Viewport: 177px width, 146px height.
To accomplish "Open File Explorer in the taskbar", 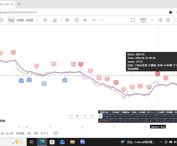I will [x=72, y=142].
